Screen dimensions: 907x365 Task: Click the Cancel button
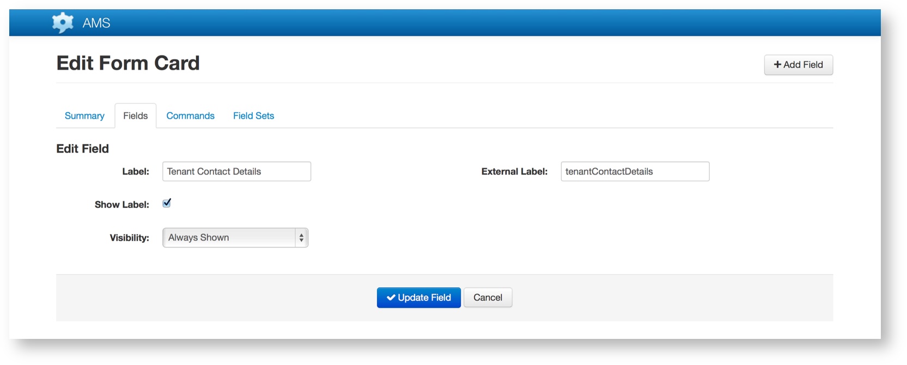pyautogui.click(x=488, y=298)
